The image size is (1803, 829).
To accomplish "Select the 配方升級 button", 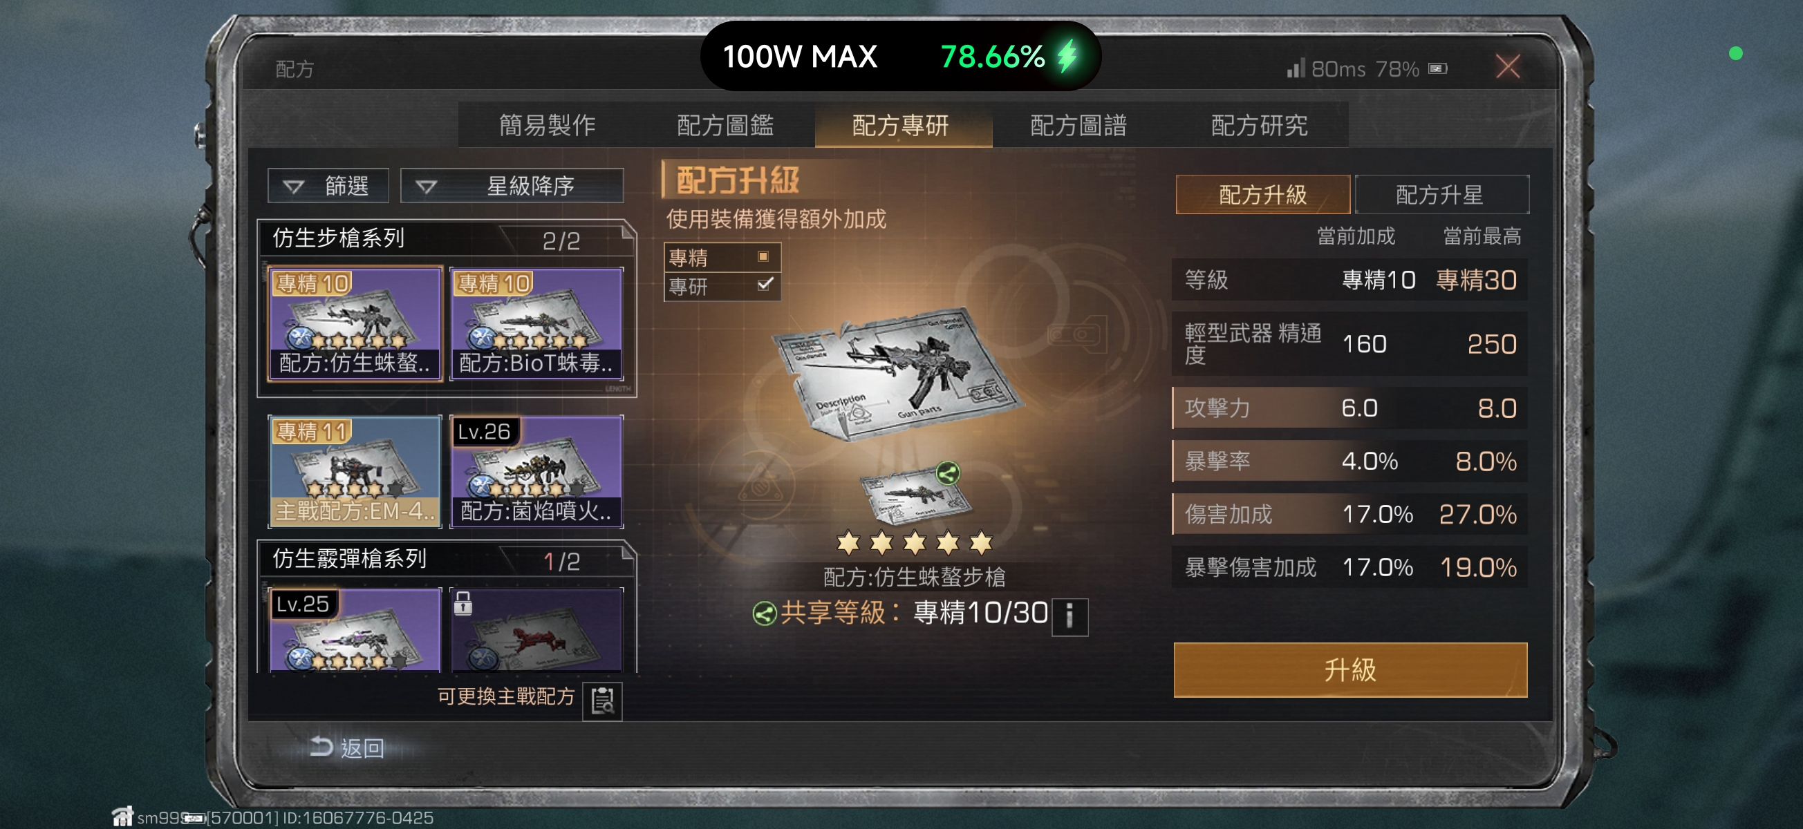I will 1262,195.
